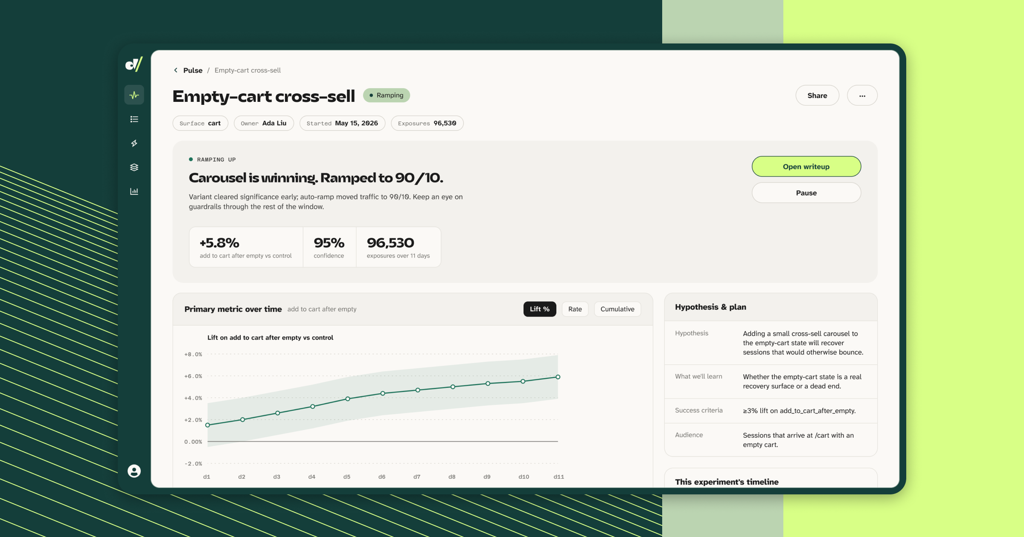Click the Hypothesis row label
This screenshot has width=1024, height=537.
click(692, 333)
